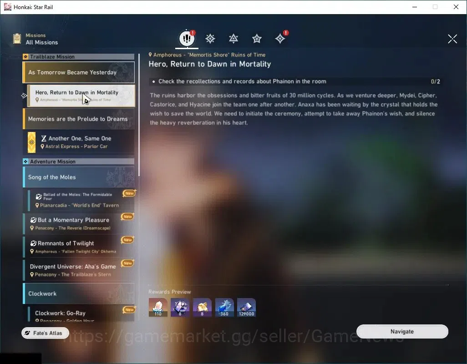467x364 pixels.
Task: Click the 0/2 objective progress counter
Action: click(436, 81)
